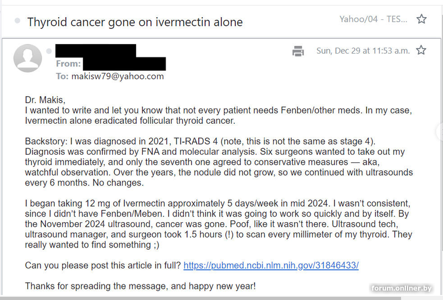443x300 pixels.
Task: Toggle unread dot beside the sender name
Action: click(49, 51)
